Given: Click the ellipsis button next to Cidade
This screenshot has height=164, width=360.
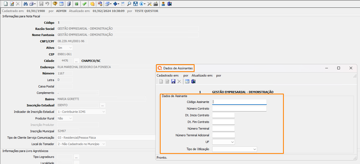Looking at the screenshot, I should [76, 61].
